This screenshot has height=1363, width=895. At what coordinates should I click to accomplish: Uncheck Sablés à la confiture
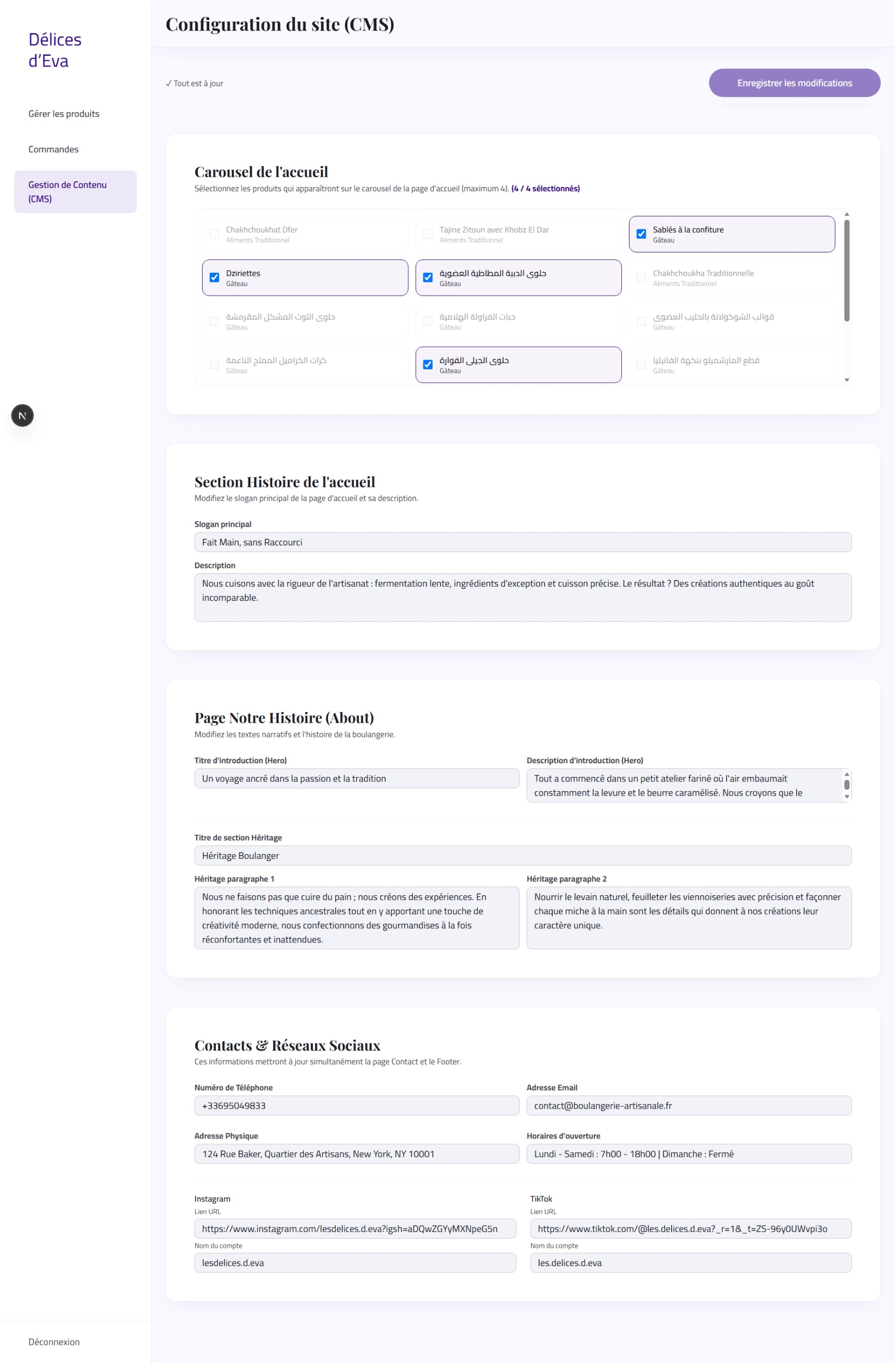[x=641, y=234]
